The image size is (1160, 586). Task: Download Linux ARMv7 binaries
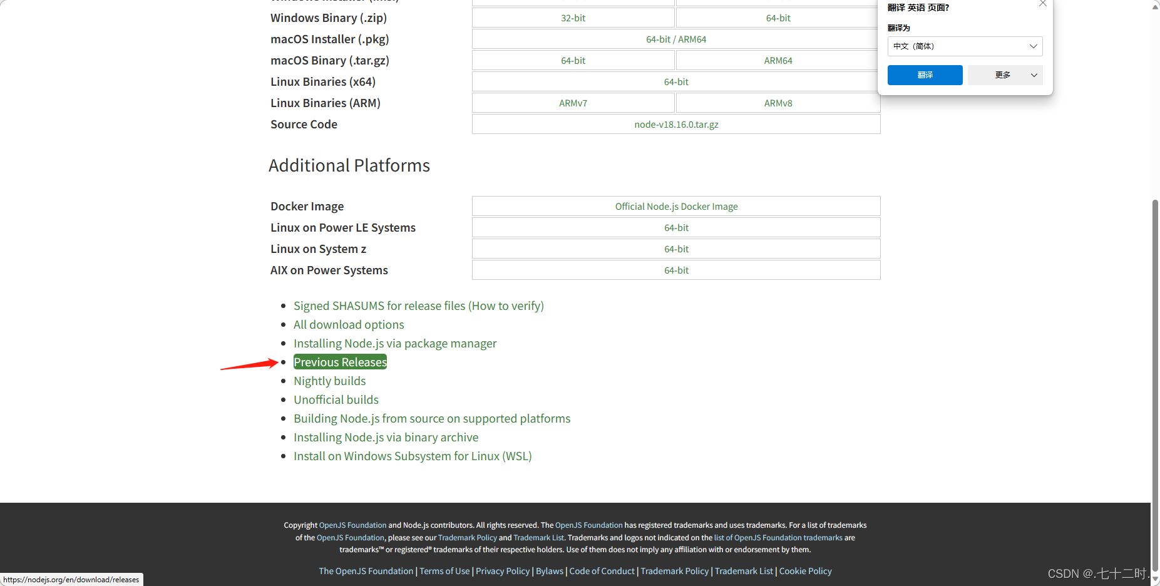(x=573, y=103)
